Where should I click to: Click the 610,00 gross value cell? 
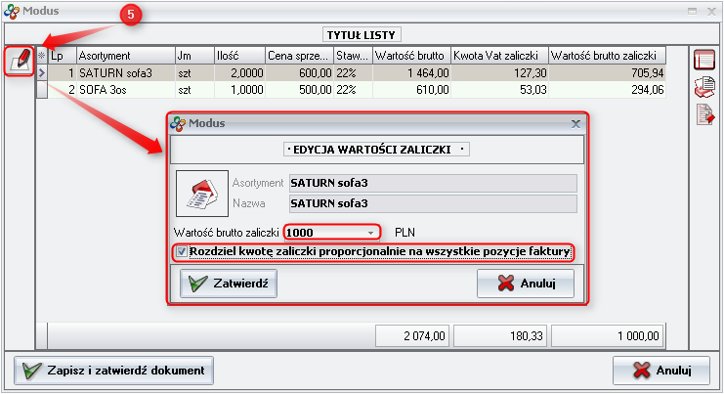[411, 90]
